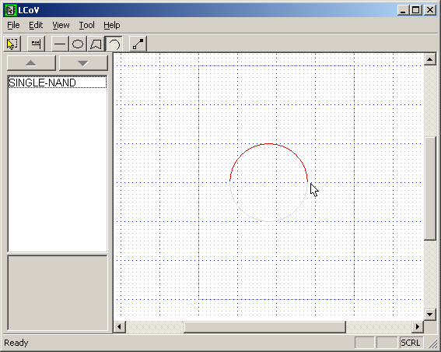
Task: Click the LCoV application title icon
Action: pos(10,10)
